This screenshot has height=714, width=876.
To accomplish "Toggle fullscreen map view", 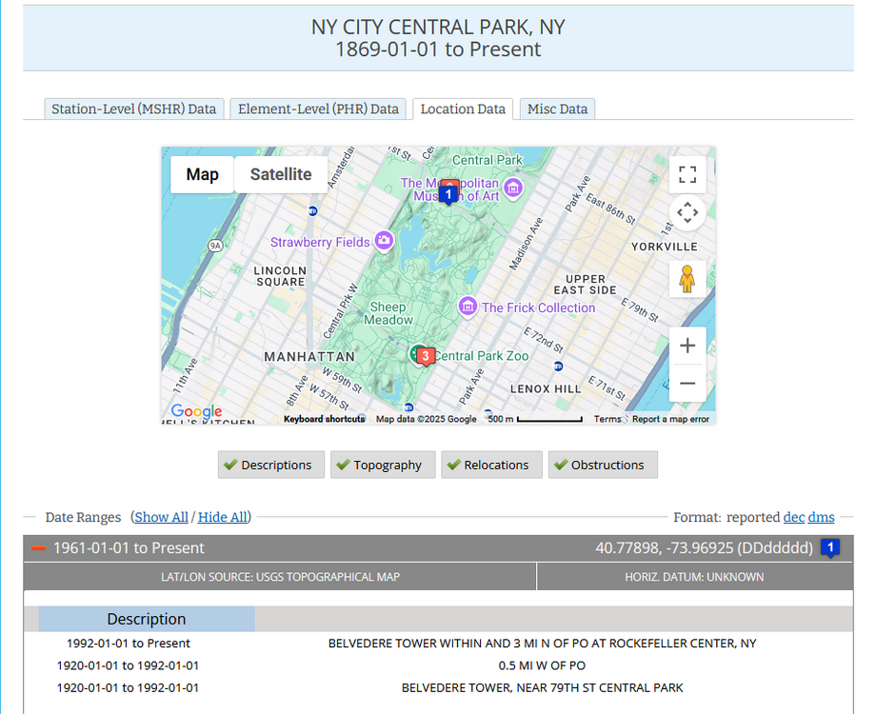I will pos(687,174).
